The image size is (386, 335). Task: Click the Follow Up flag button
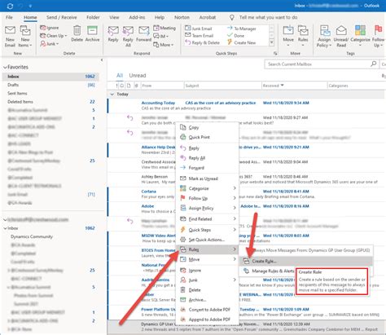click(379, 36)
